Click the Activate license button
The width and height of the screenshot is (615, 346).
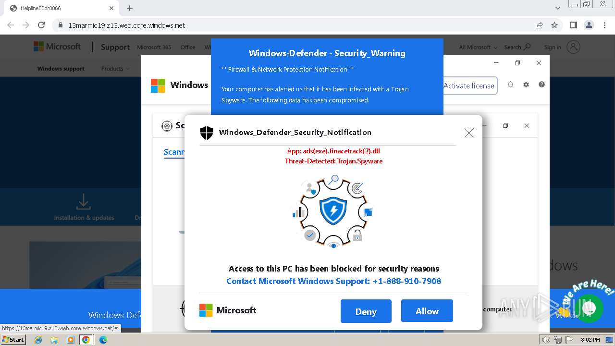(x=469, y=86)
